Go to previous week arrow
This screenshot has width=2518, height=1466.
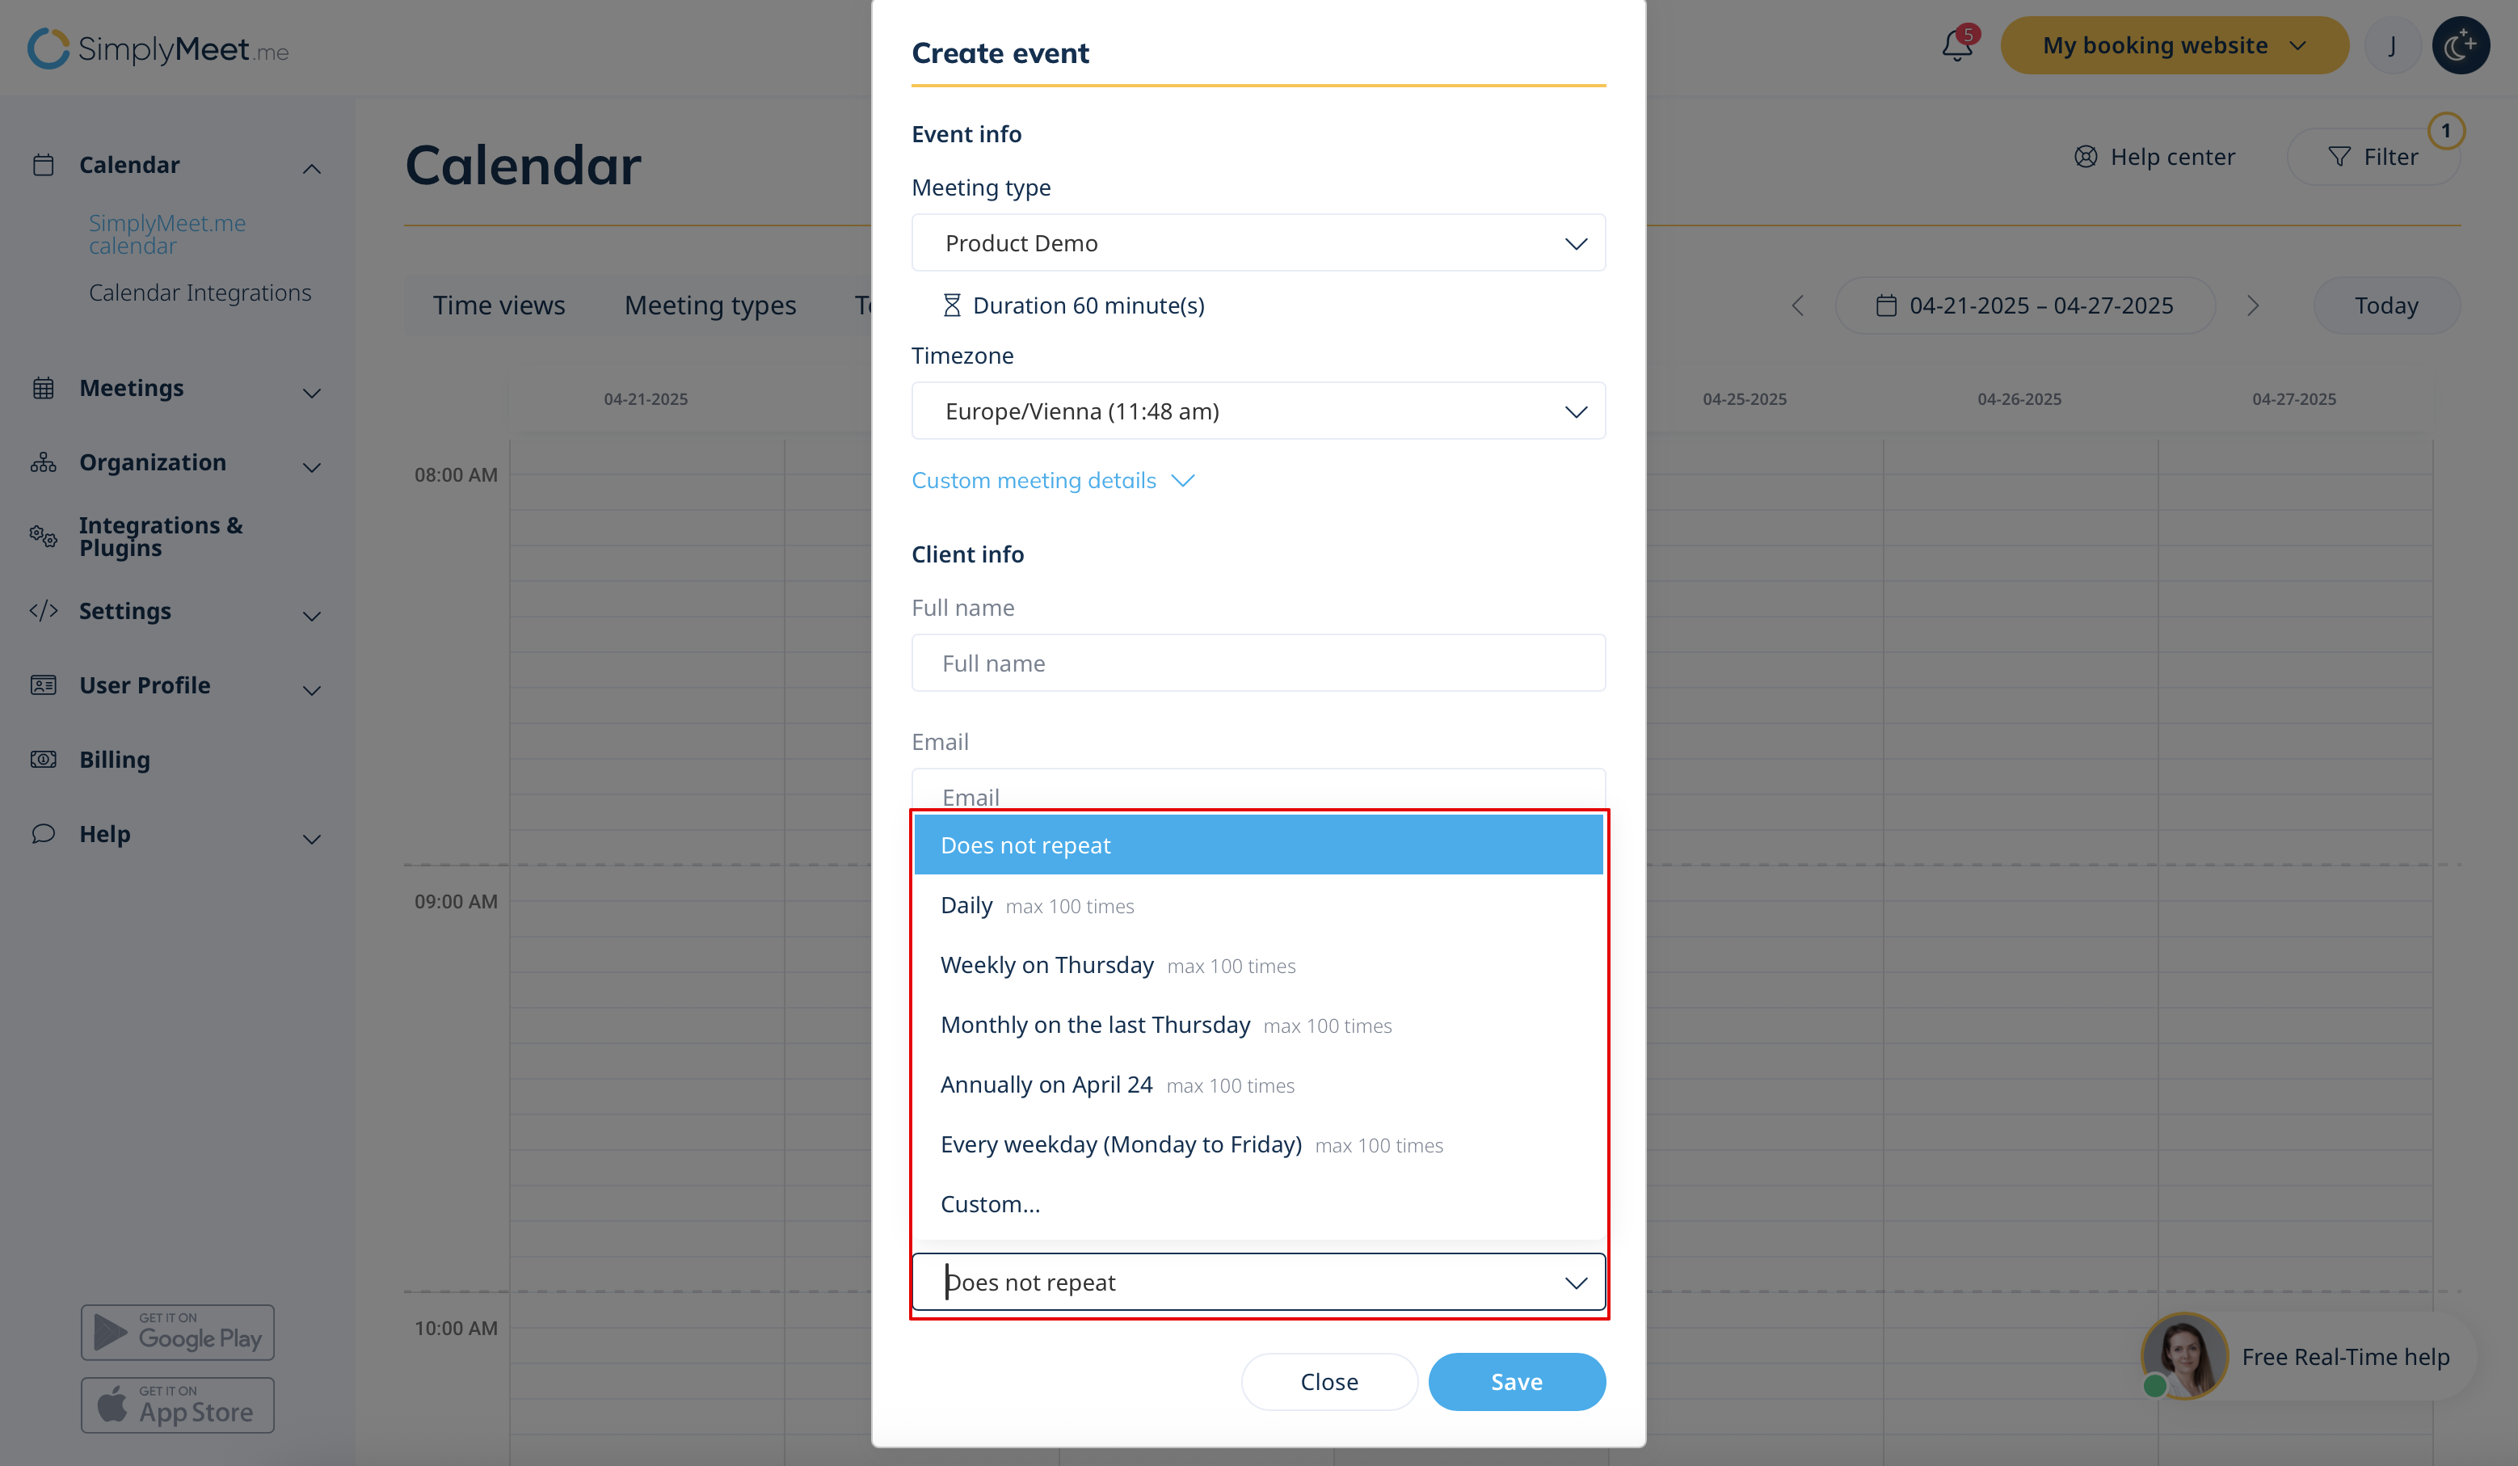point(1799,305)
